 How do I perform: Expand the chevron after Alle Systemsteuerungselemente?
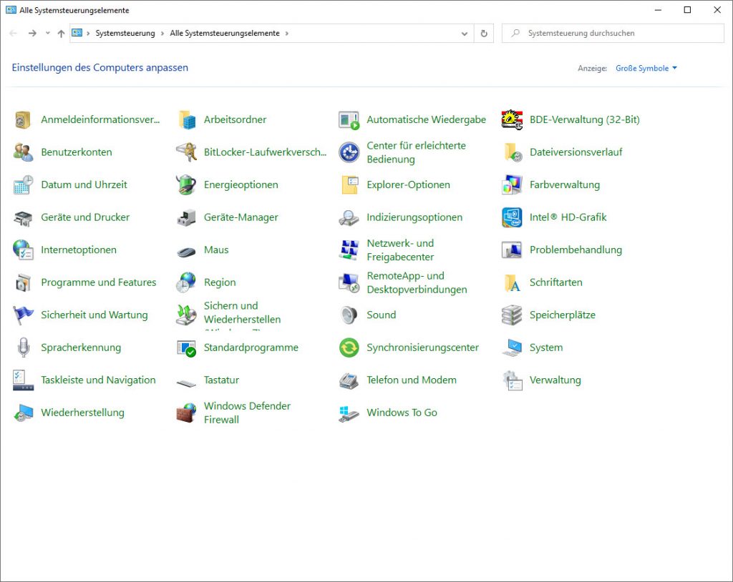pos(286,33)
